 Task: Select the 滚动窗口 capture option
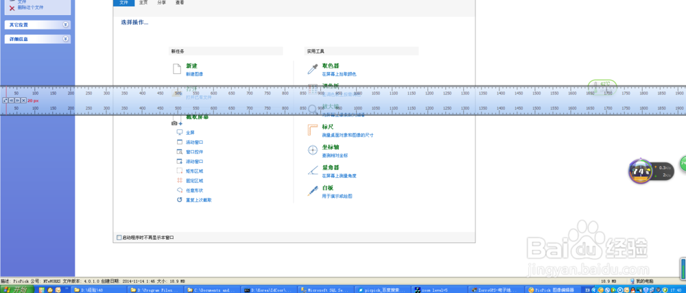click(195, 162)
